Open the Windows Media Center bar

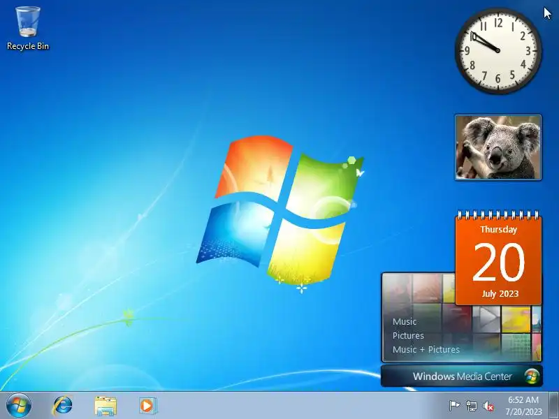coord(462,376)
